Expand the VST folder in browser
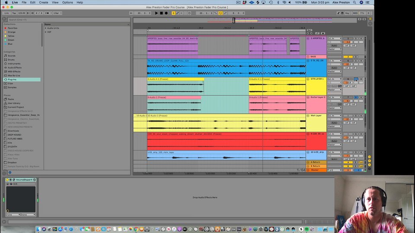The width and height of the screenshot is (415, 233). point(45,32)
